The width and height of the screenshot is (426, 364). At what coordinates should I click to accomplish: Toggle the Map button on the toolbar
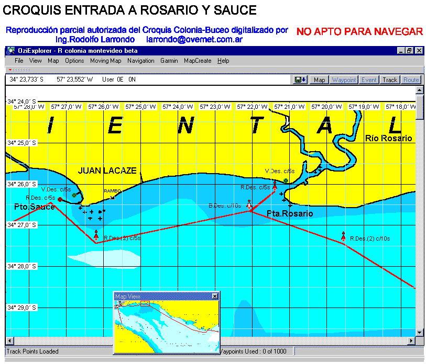(319, 80)
